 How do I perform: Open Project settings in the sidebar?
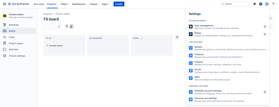tap(18, 56)
